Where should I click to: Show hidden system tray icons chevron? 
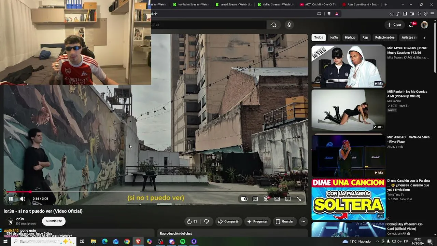377,242
